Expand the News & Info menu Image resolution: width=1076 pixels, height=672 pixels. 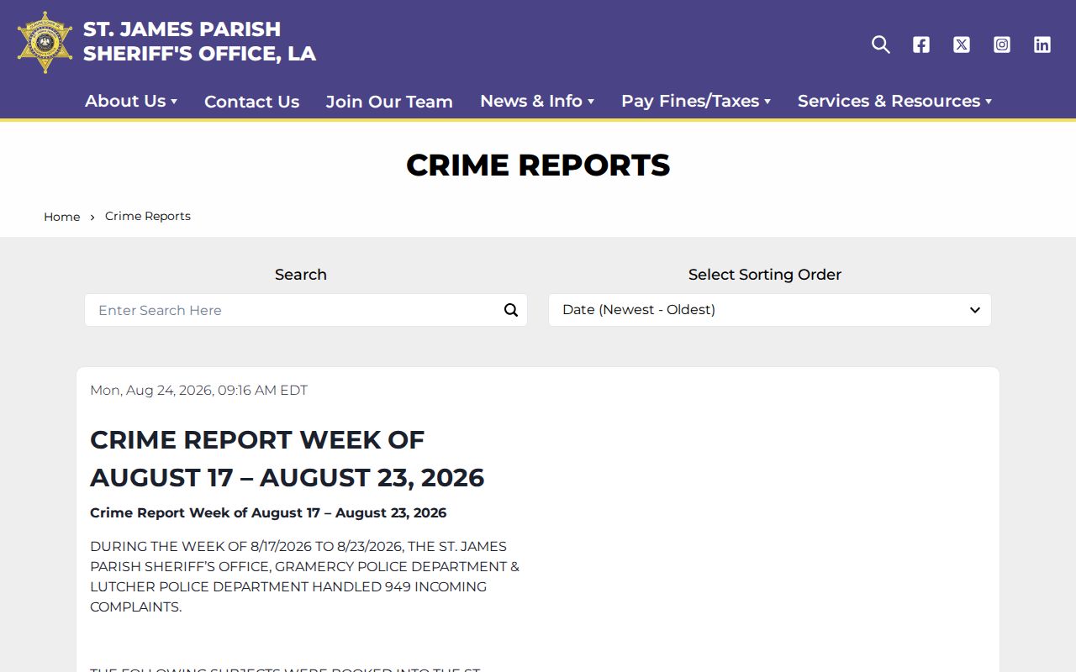tap(537, 101)
